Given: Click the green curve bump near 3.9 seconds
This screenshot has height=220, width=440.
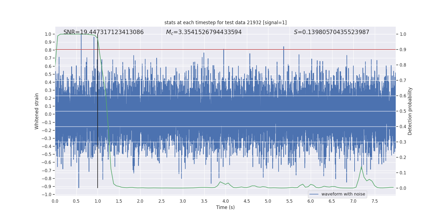Looking at the screenshot, I should click(x=220, y=182).
